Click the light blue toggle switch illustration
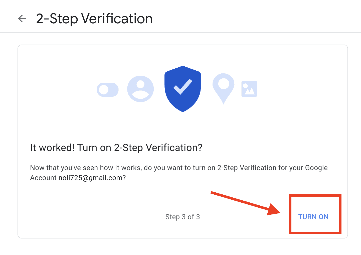 click(x=108, y=90)
